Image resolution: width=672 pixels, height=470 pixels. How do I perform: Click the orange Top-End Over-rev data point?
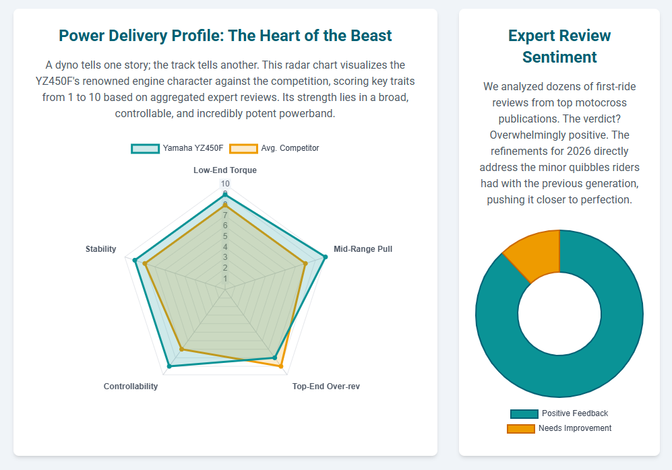pyautogui.click(x=281, y=366)
